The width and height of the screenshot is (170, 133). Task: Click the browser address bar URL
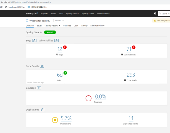(x=26, y=2)
